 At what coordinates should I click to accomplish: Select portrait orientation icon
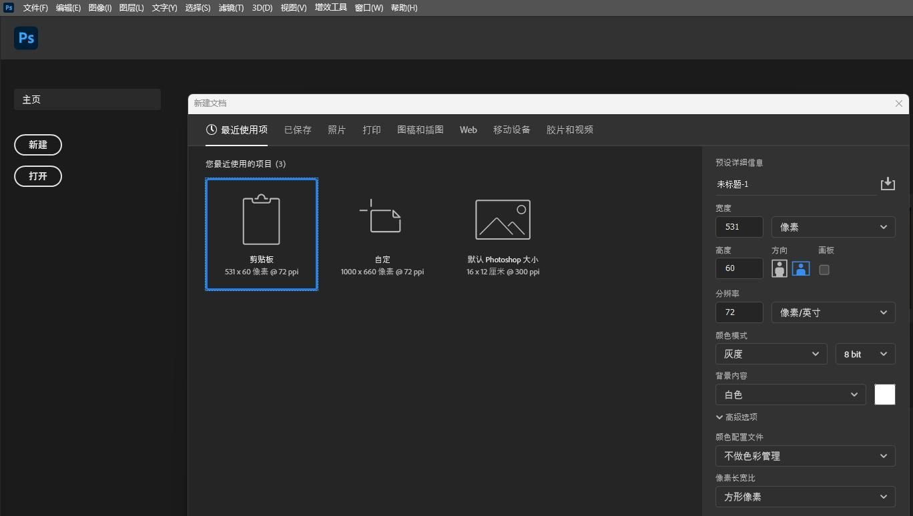(779, 269)
